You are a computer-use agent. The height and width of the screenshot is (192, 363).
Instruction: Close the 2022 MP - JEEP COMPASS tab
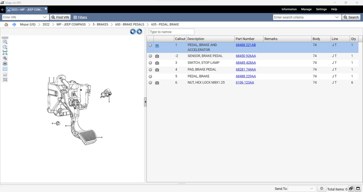(x=46, y=9)
